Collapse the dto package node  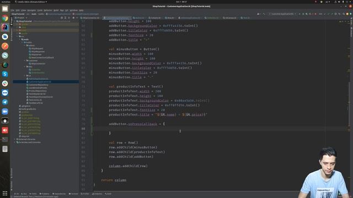coord(25,67)
